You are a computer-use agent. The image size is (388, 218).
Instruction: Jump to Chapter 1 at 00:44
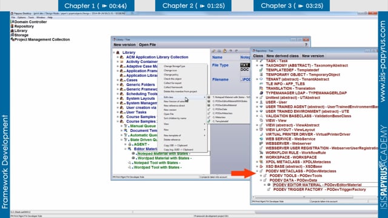tap(96, 5)
